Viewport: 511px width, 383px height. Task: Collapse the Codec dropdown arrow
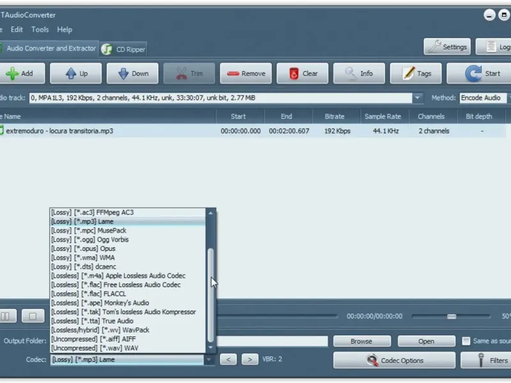coord(209,359)
